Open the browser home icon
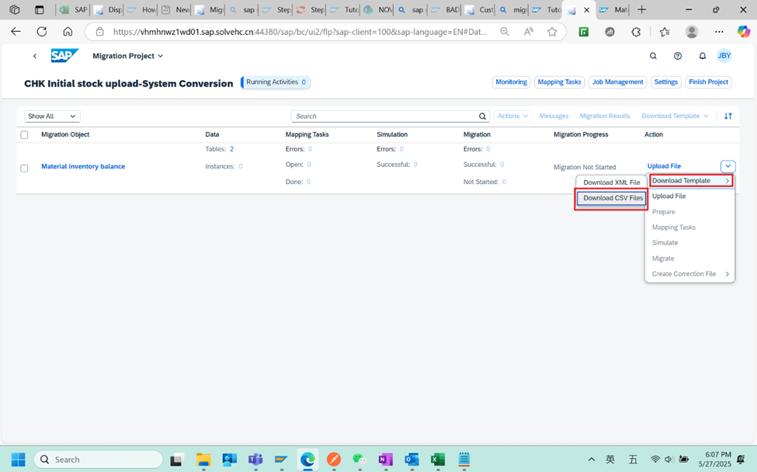The width and height of the screenshot is (757, 472). [68, 31]
